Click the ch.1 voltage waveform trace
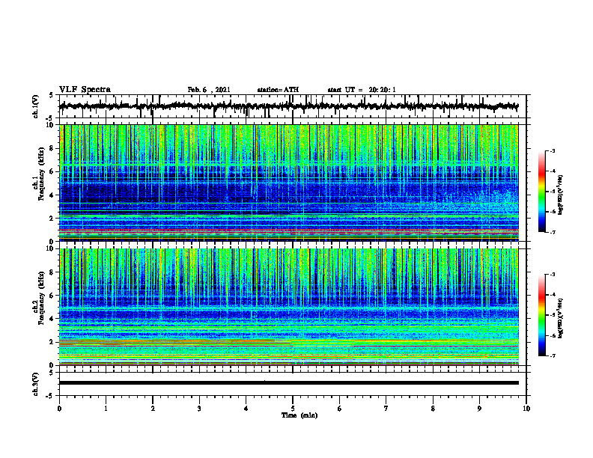The height and width of the screenshot is (458, 593). click(288, 106)
